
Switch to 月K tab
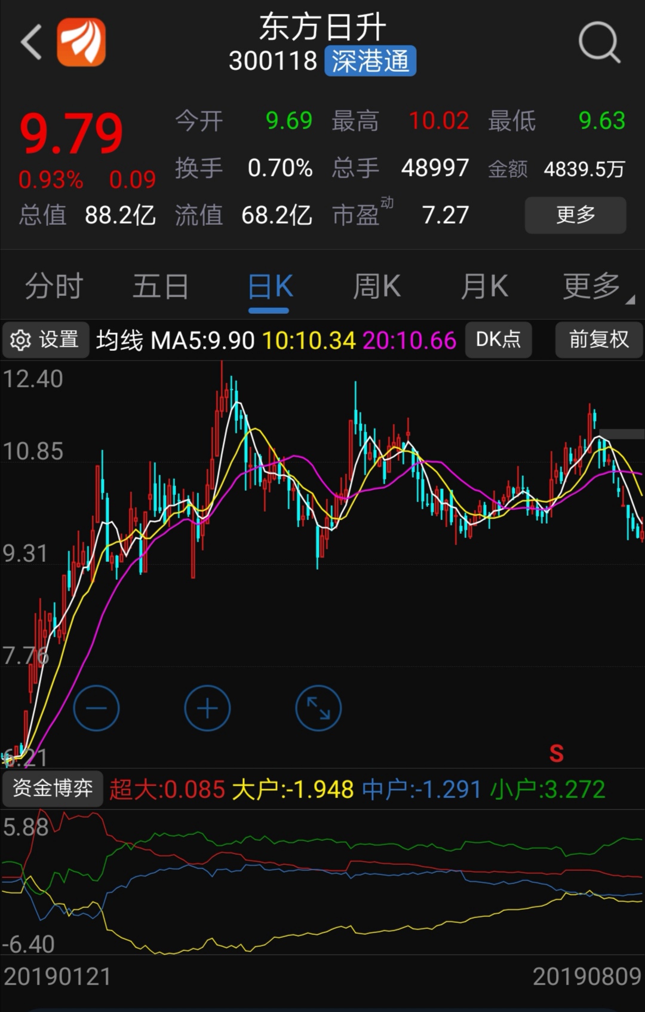484,286
